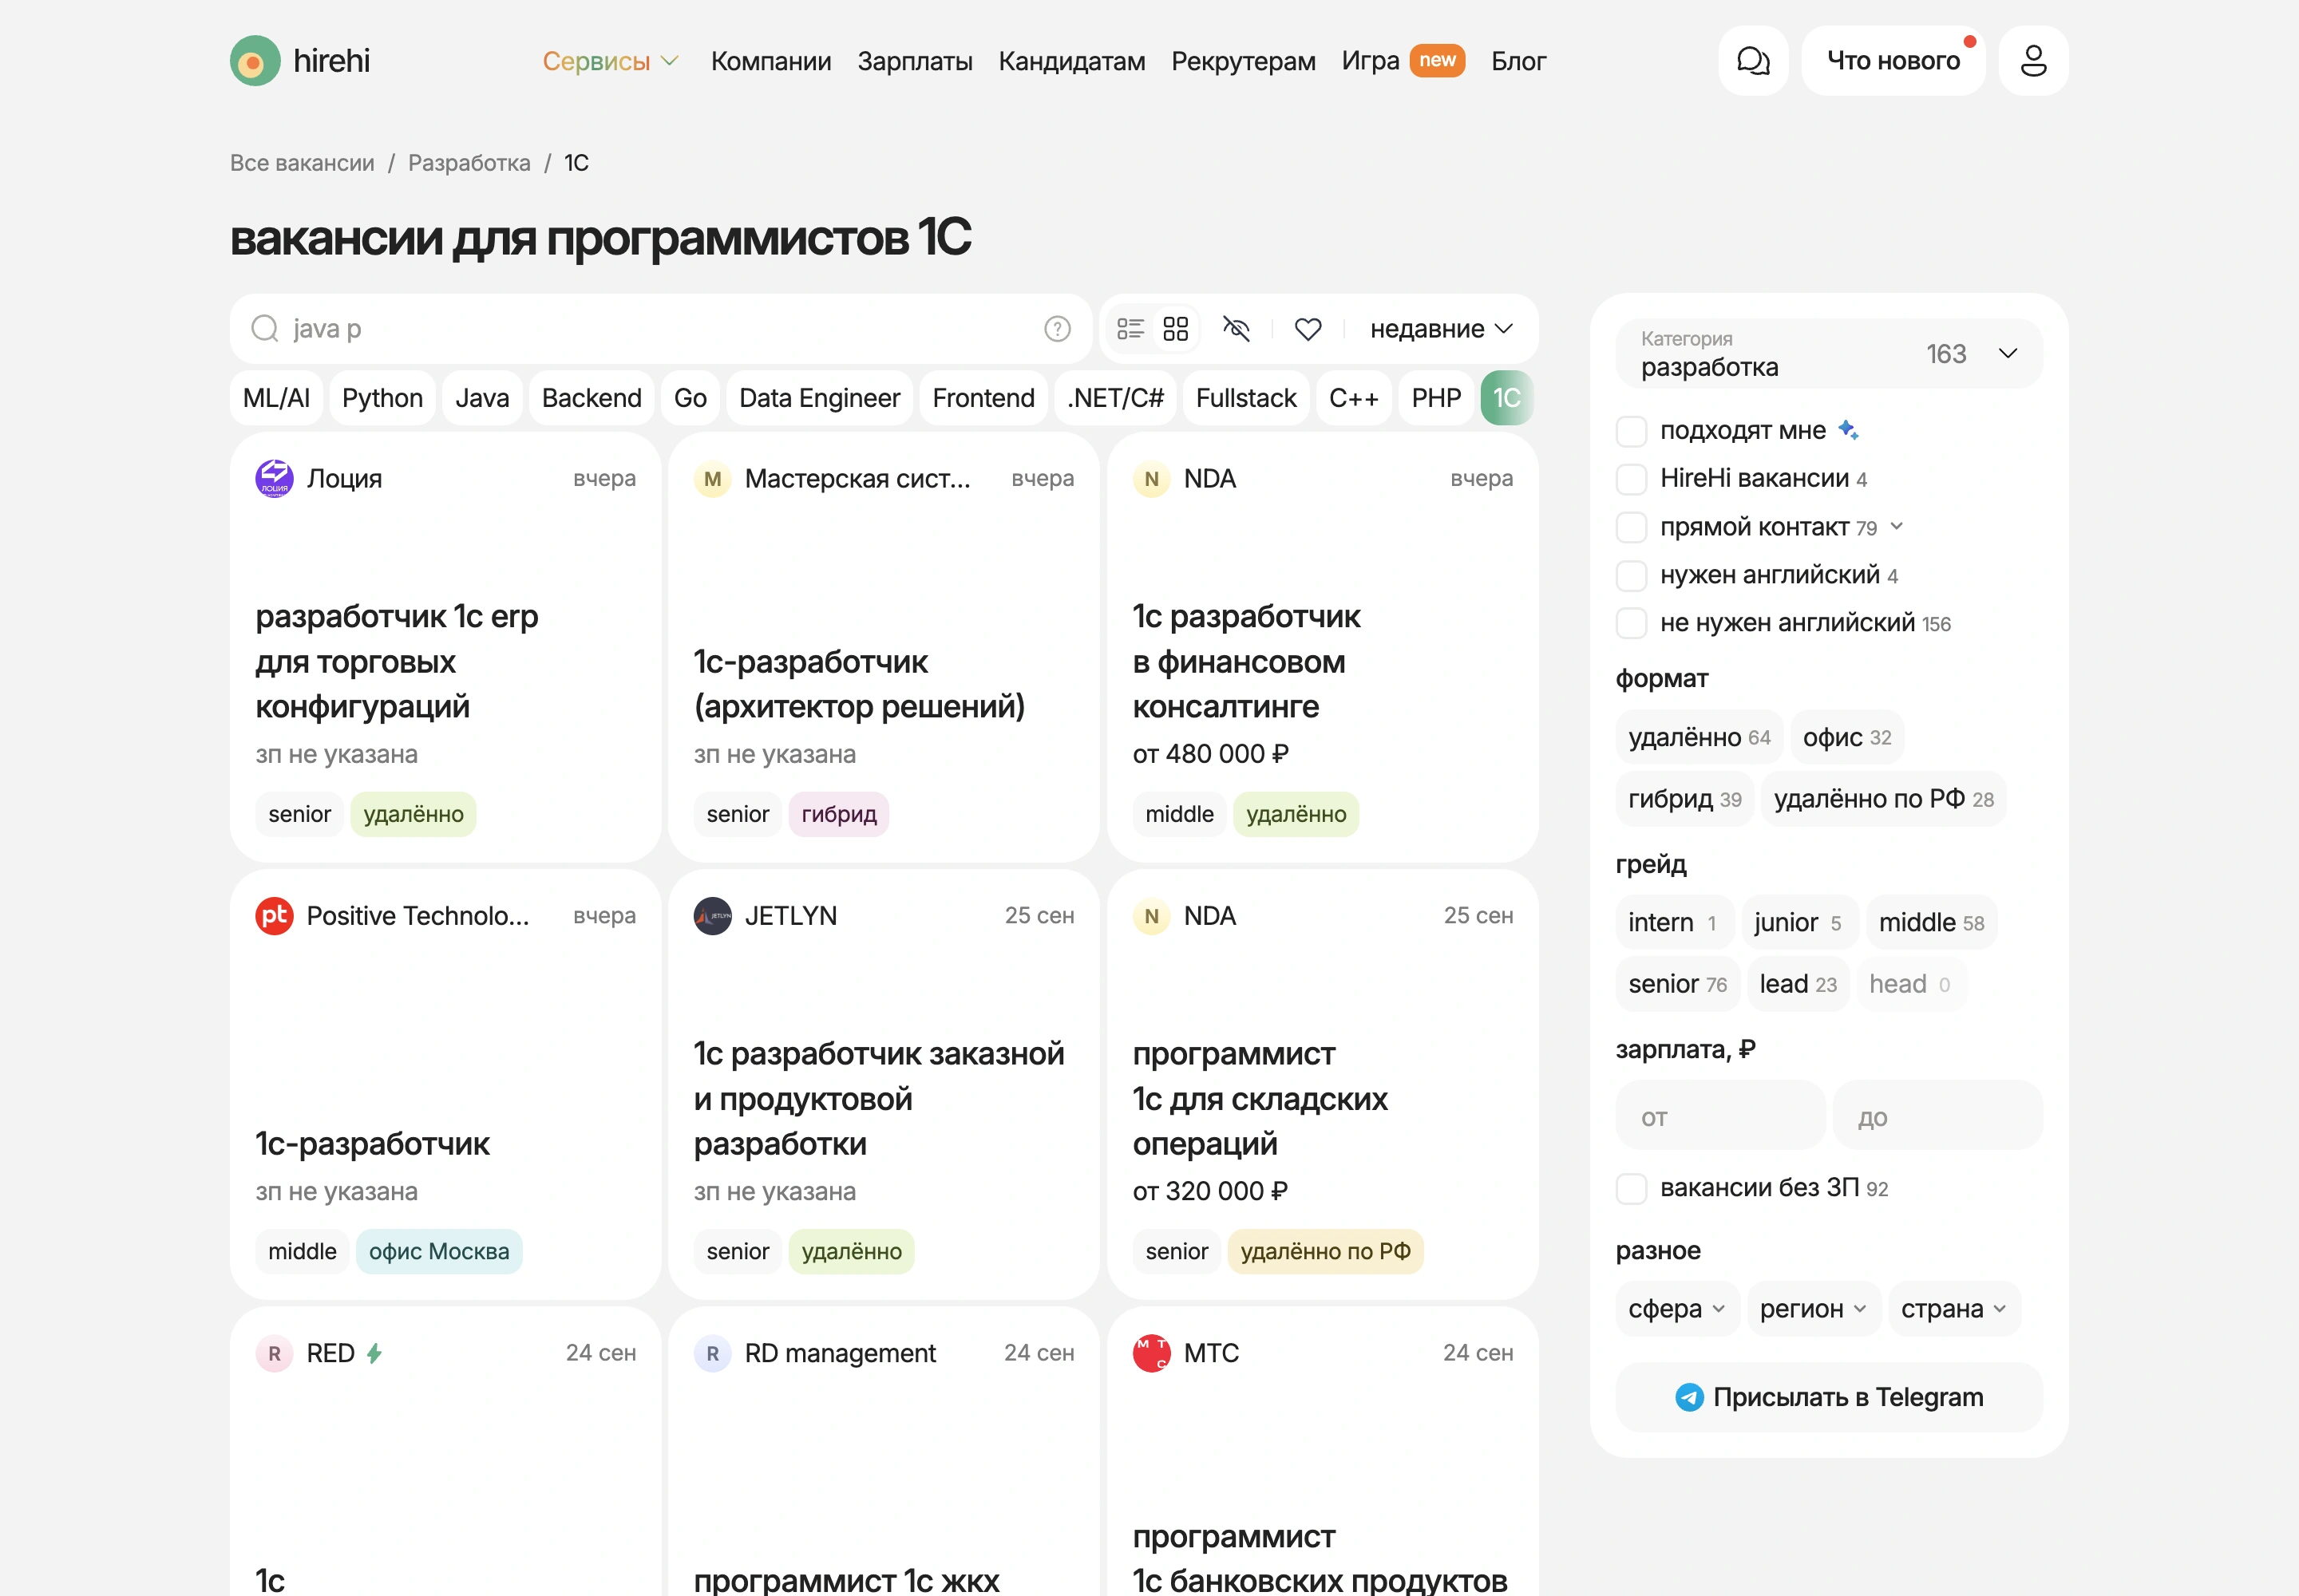The height and width of the screenshot is (1596, 2299).
Task: Select the удалённо по РФ filter
Action: pyautogui.click(x=1883, y=799)
